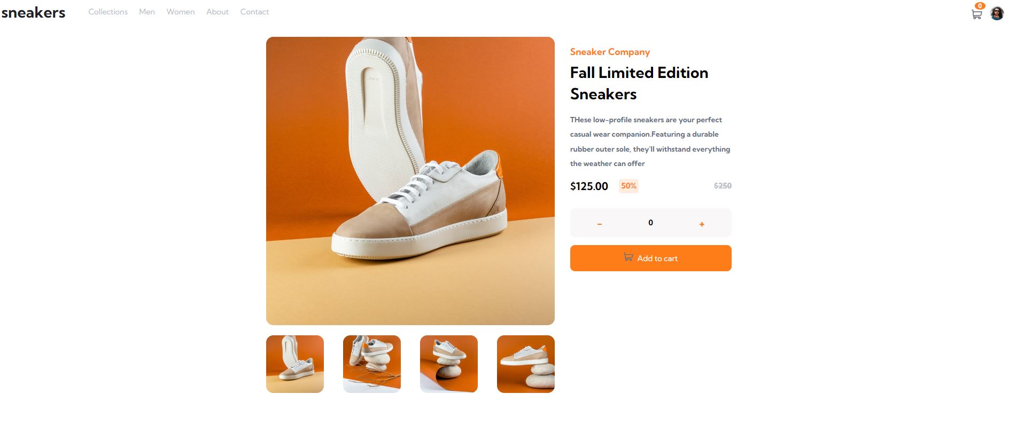This screenshot has width=1009, height=425.
Task: Click the Sneaker Company label
Action: click(609, 52)
